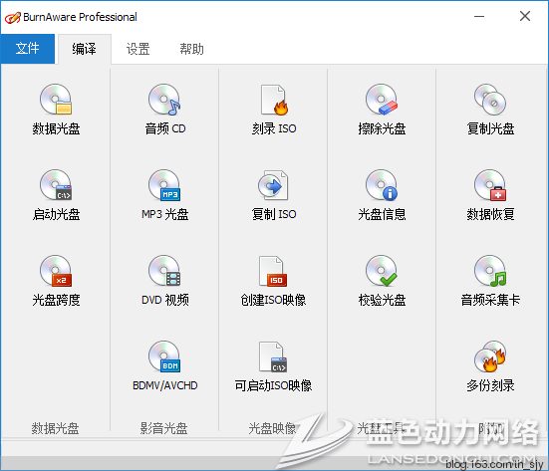Open the 帮助 help menu
Image resolution: width=549 pixels, height=471 pixels.
click(191, 49)
